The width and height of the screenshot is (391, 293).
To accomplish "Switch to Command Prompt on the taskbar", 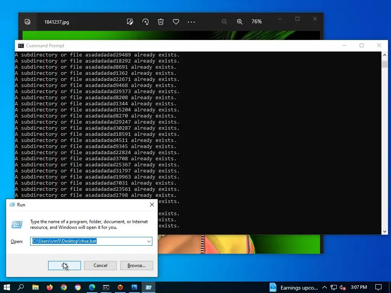I will 106,287.
